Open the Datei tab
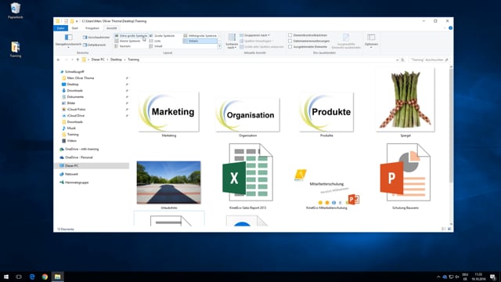501x282 pixels. pos(61,28)
